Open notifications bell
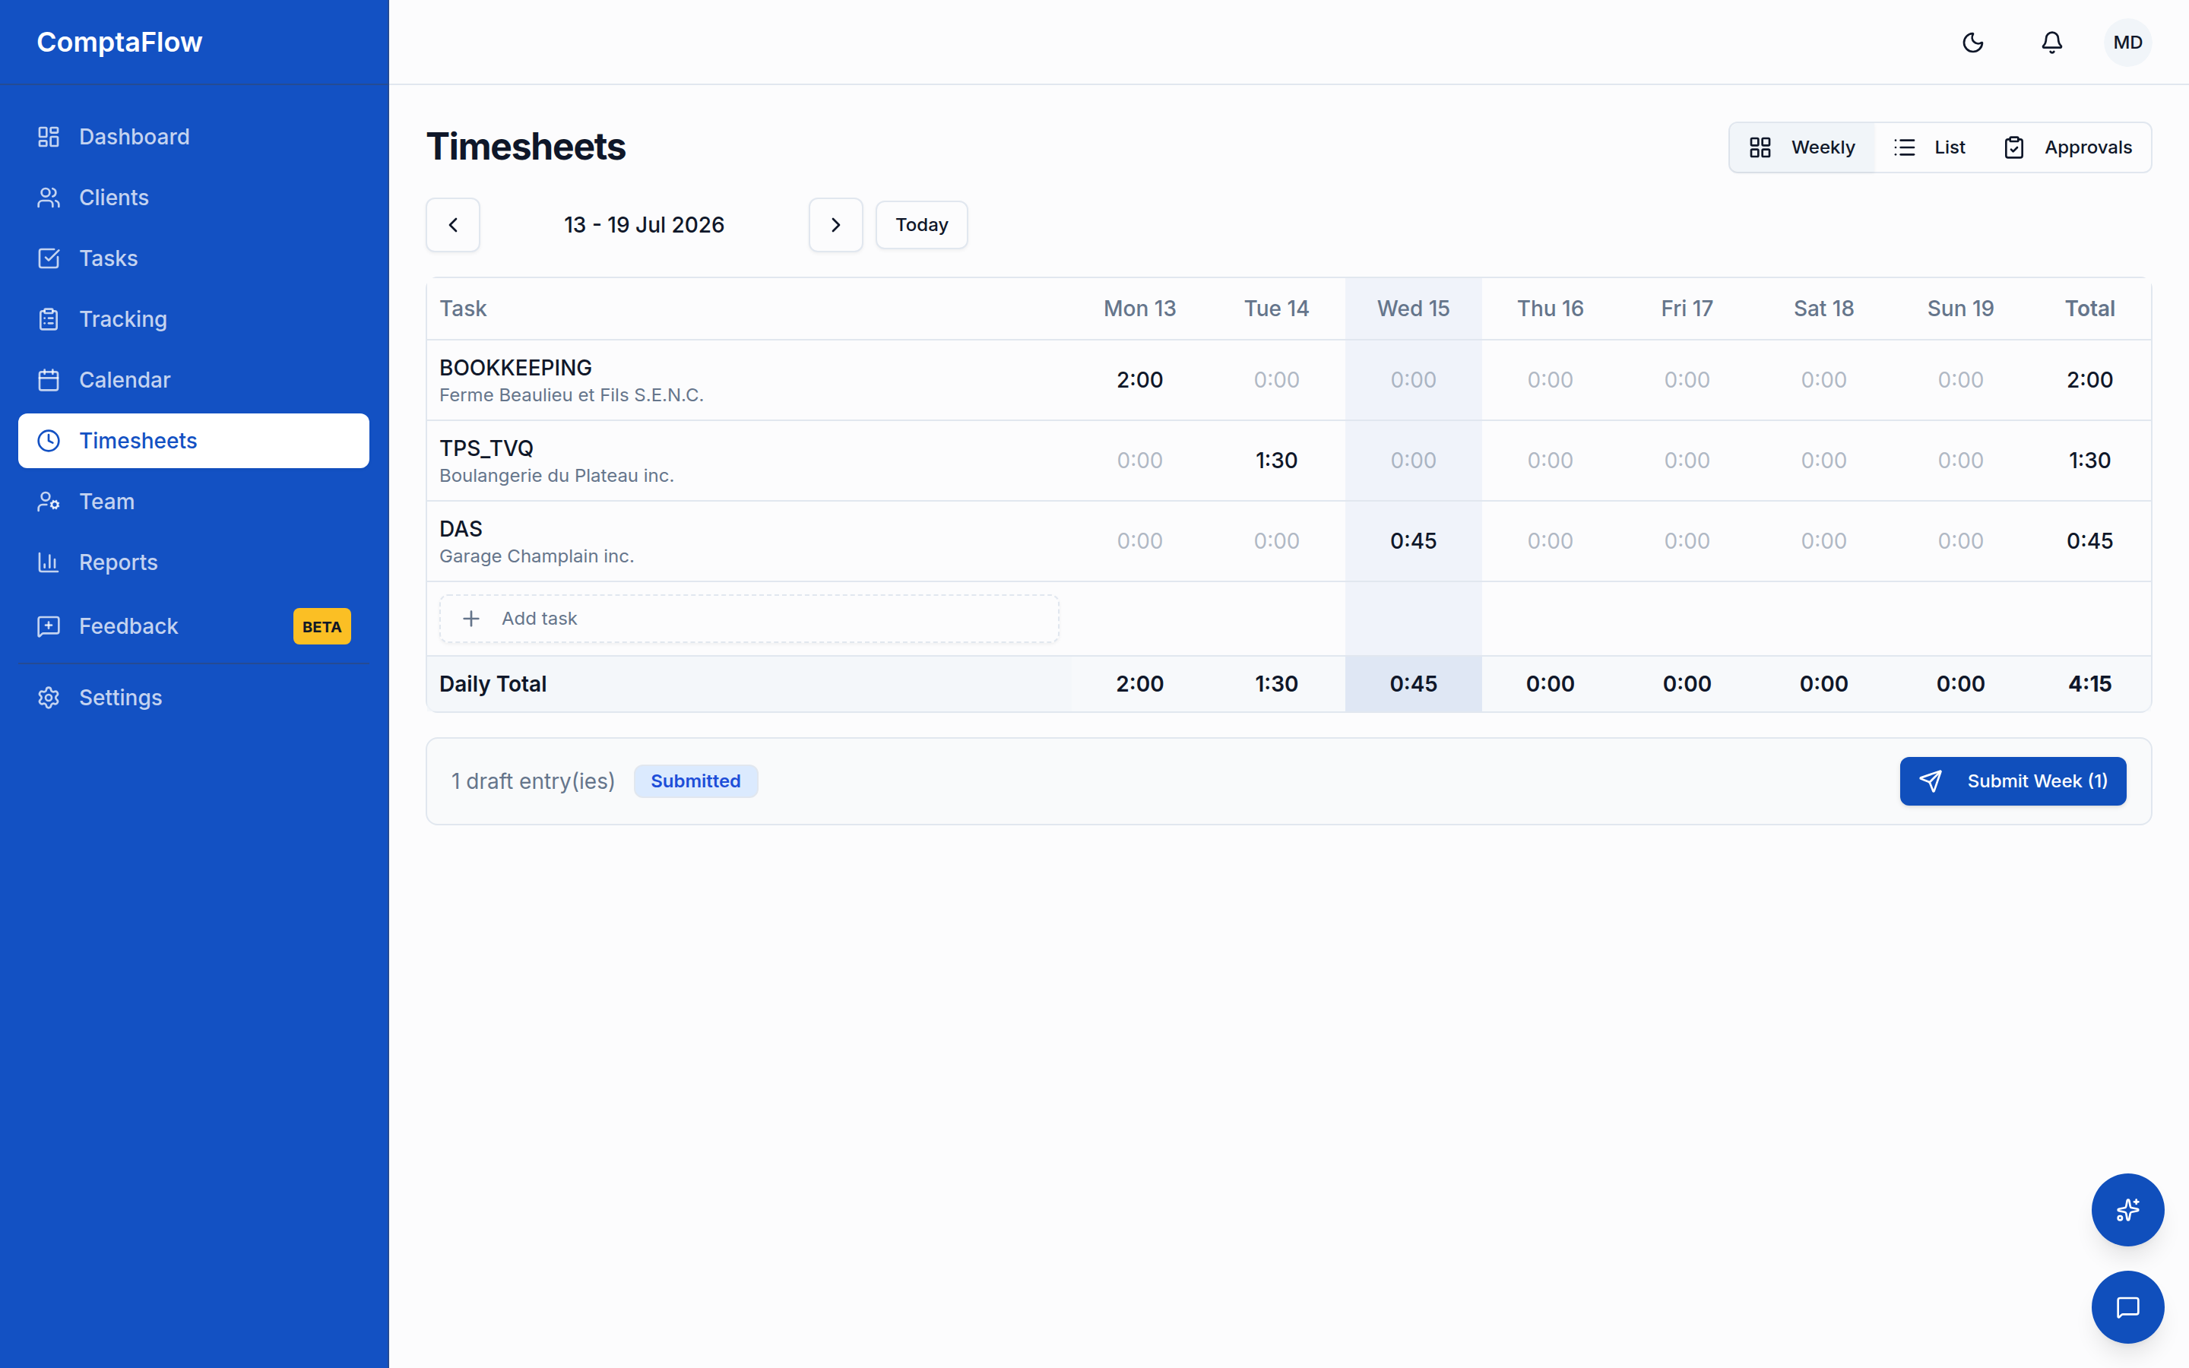 pyautogui.click(x=2051, y=43)
